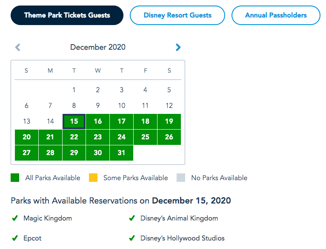Pick December 31 on the calendar

tap(121, 153)
